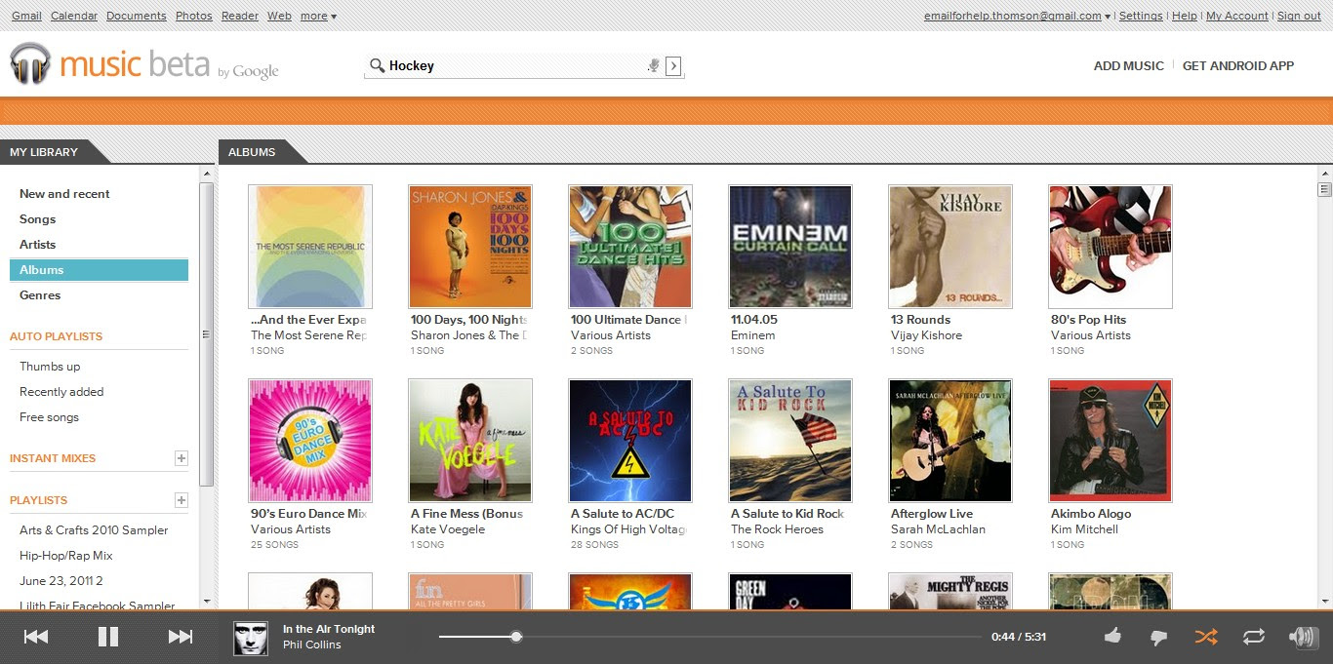Click GET ANDROID APP
This screenshot has height=664, width=1333.
coord(1238,66)
